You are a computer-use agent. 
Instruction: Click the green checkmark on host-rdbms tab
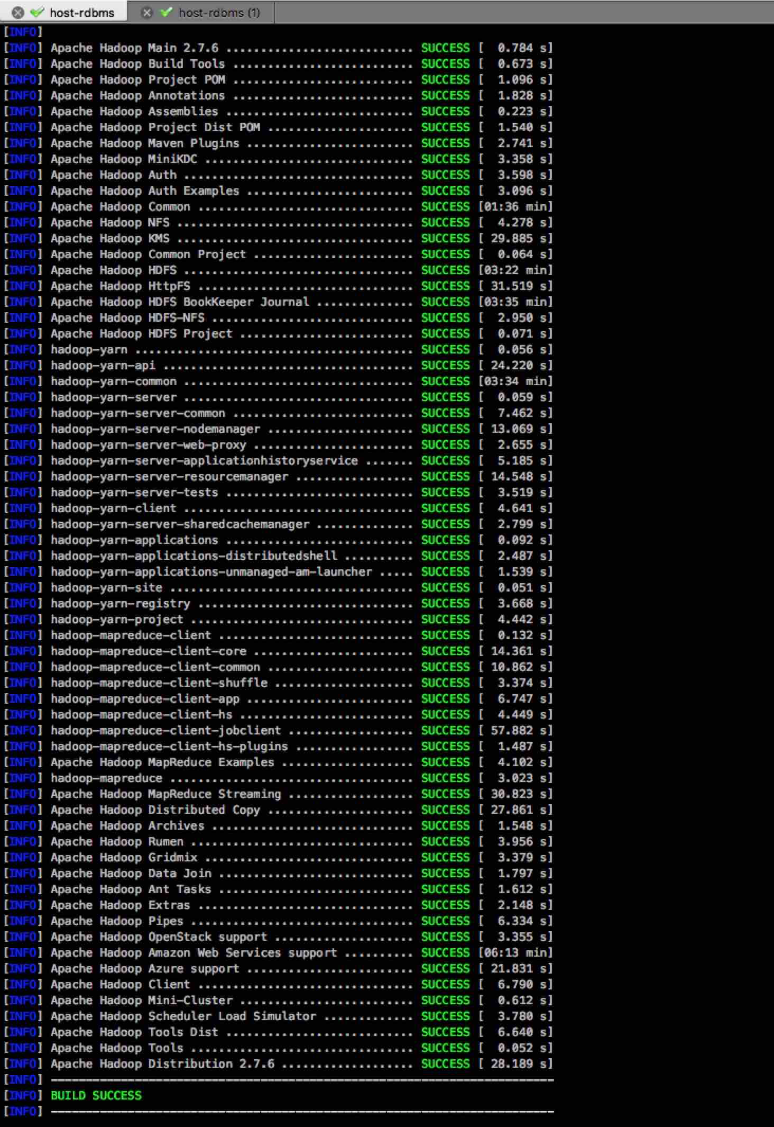coord(37,12)
